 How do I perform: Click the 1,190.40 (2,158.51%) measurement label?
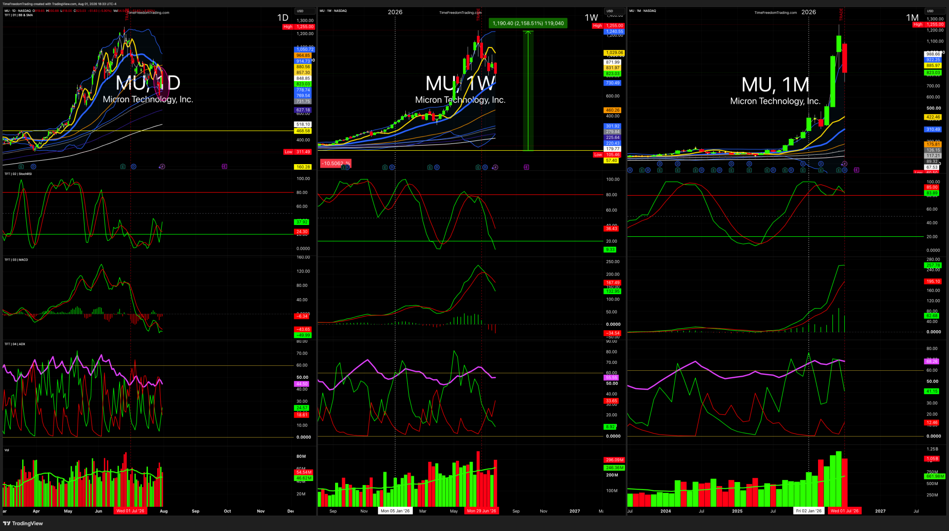[528, 23]
